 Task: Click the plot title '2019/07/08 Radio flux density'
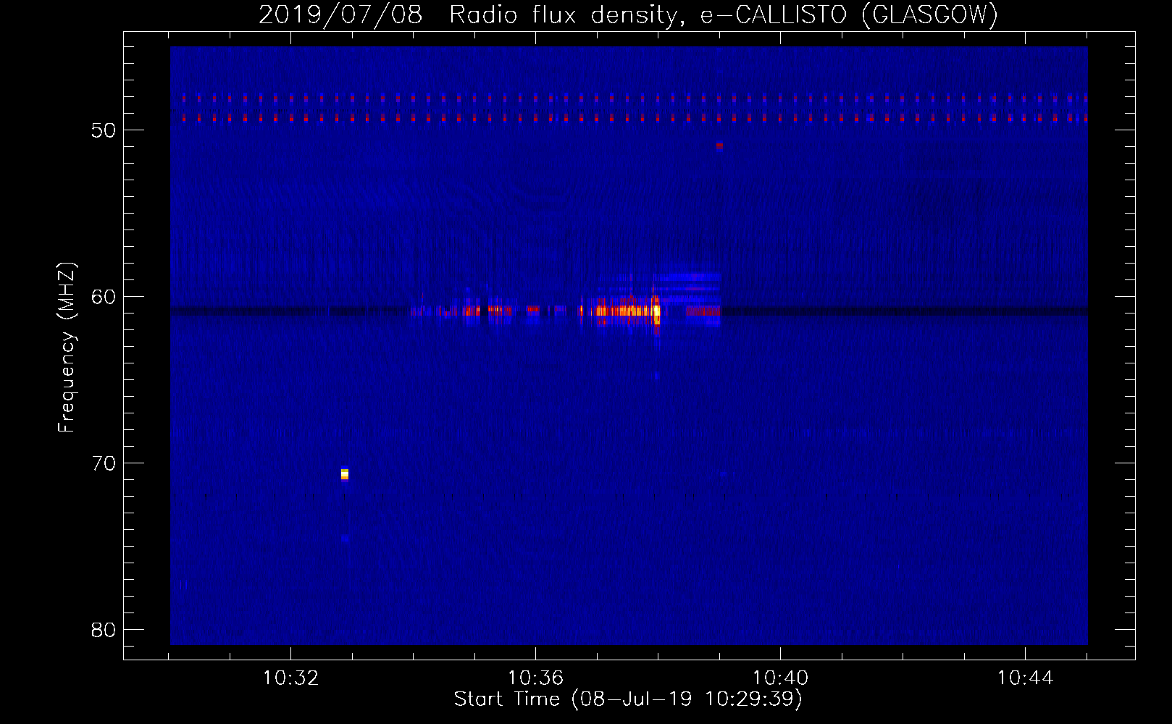click(x=469, y=14)
